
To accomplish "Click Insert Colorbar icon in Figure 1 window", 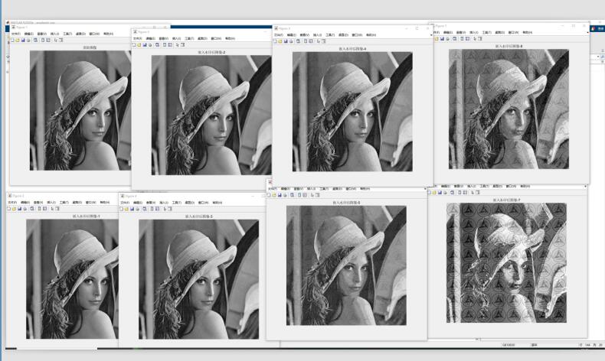I will pos(43,40).
